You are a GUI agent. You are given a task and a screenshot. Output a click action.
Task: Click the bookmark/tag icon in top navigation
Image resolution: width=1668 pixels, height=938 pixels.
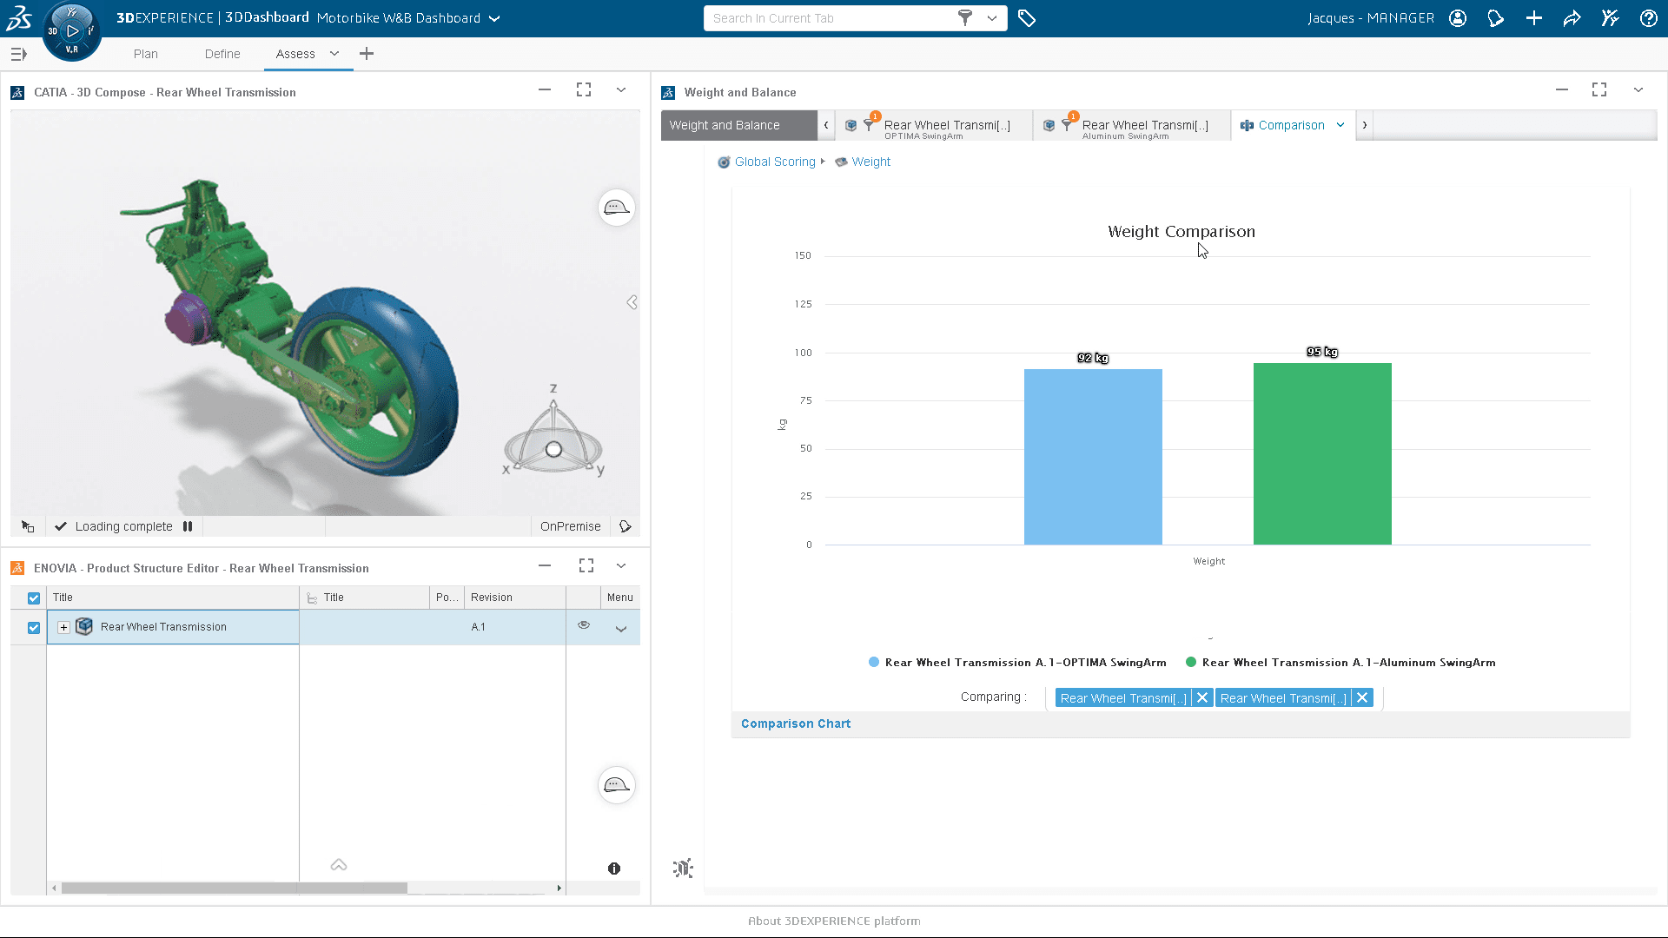pos(1028,17)
